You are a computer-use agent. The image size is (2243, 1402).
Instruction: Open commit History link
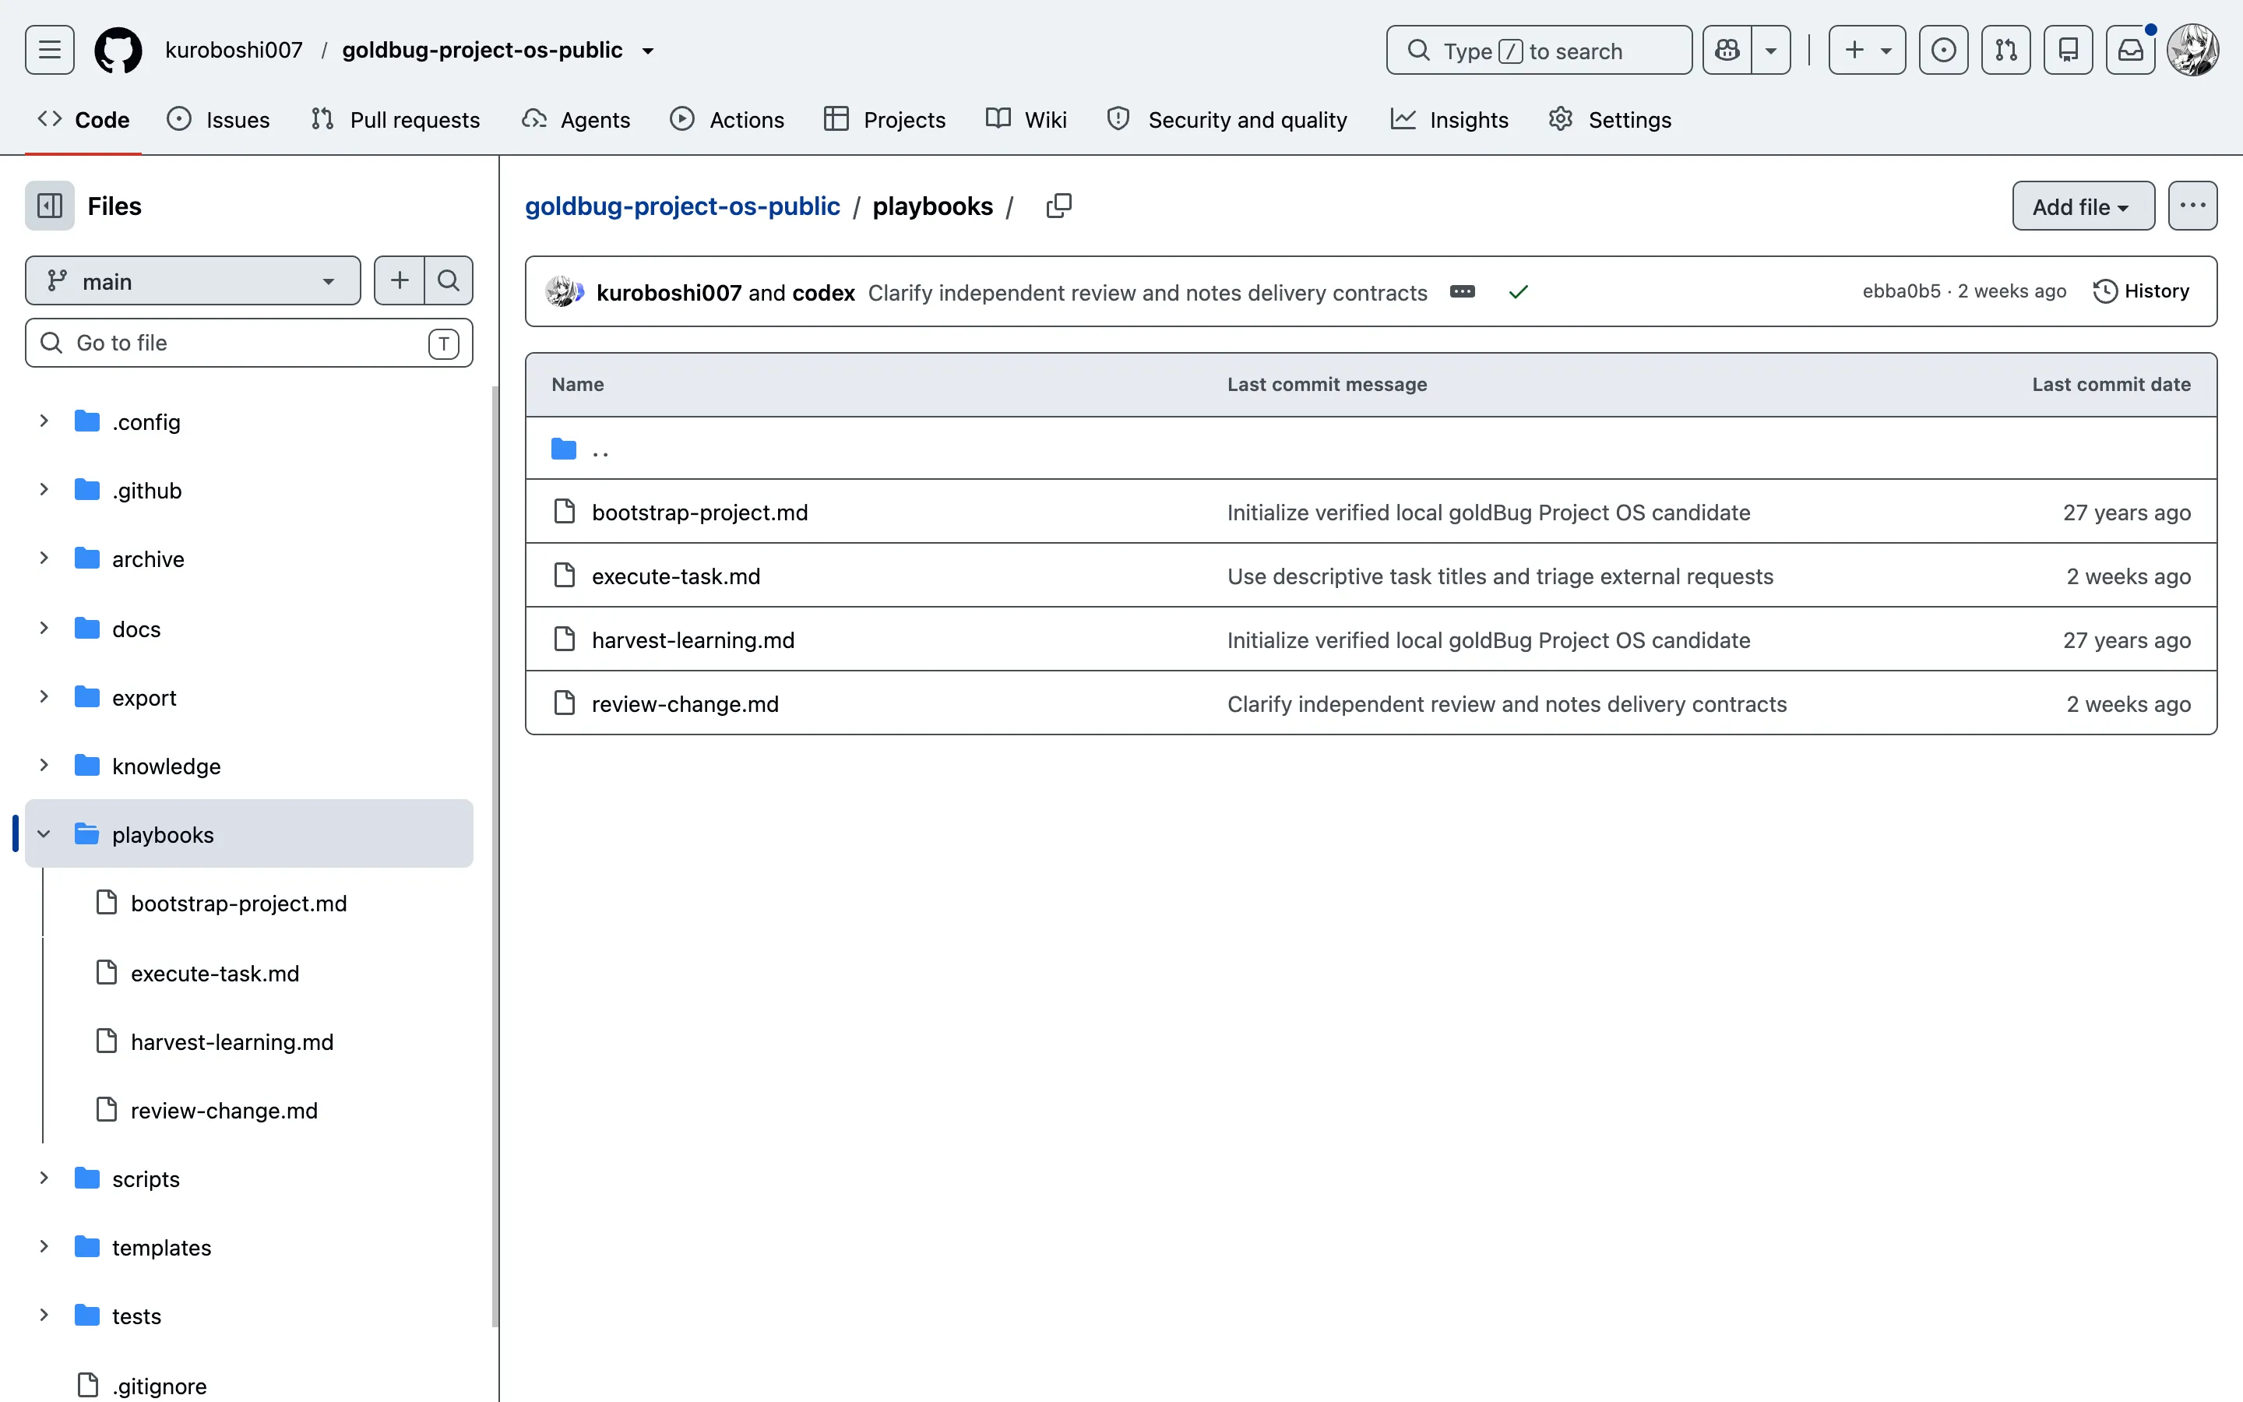[2142, 291]
